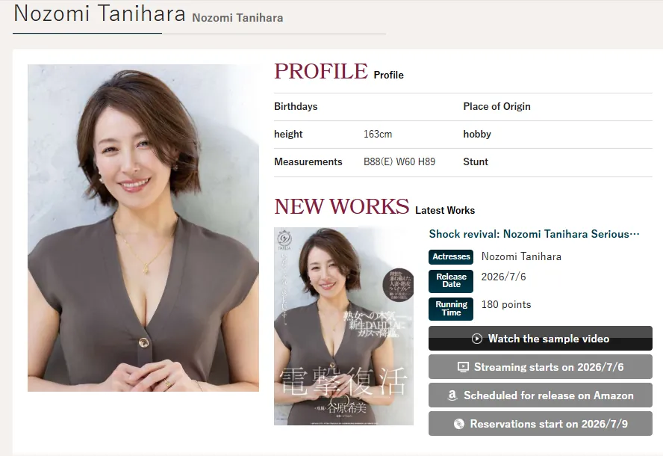Click the Birthdays row label

pos(296,106)
